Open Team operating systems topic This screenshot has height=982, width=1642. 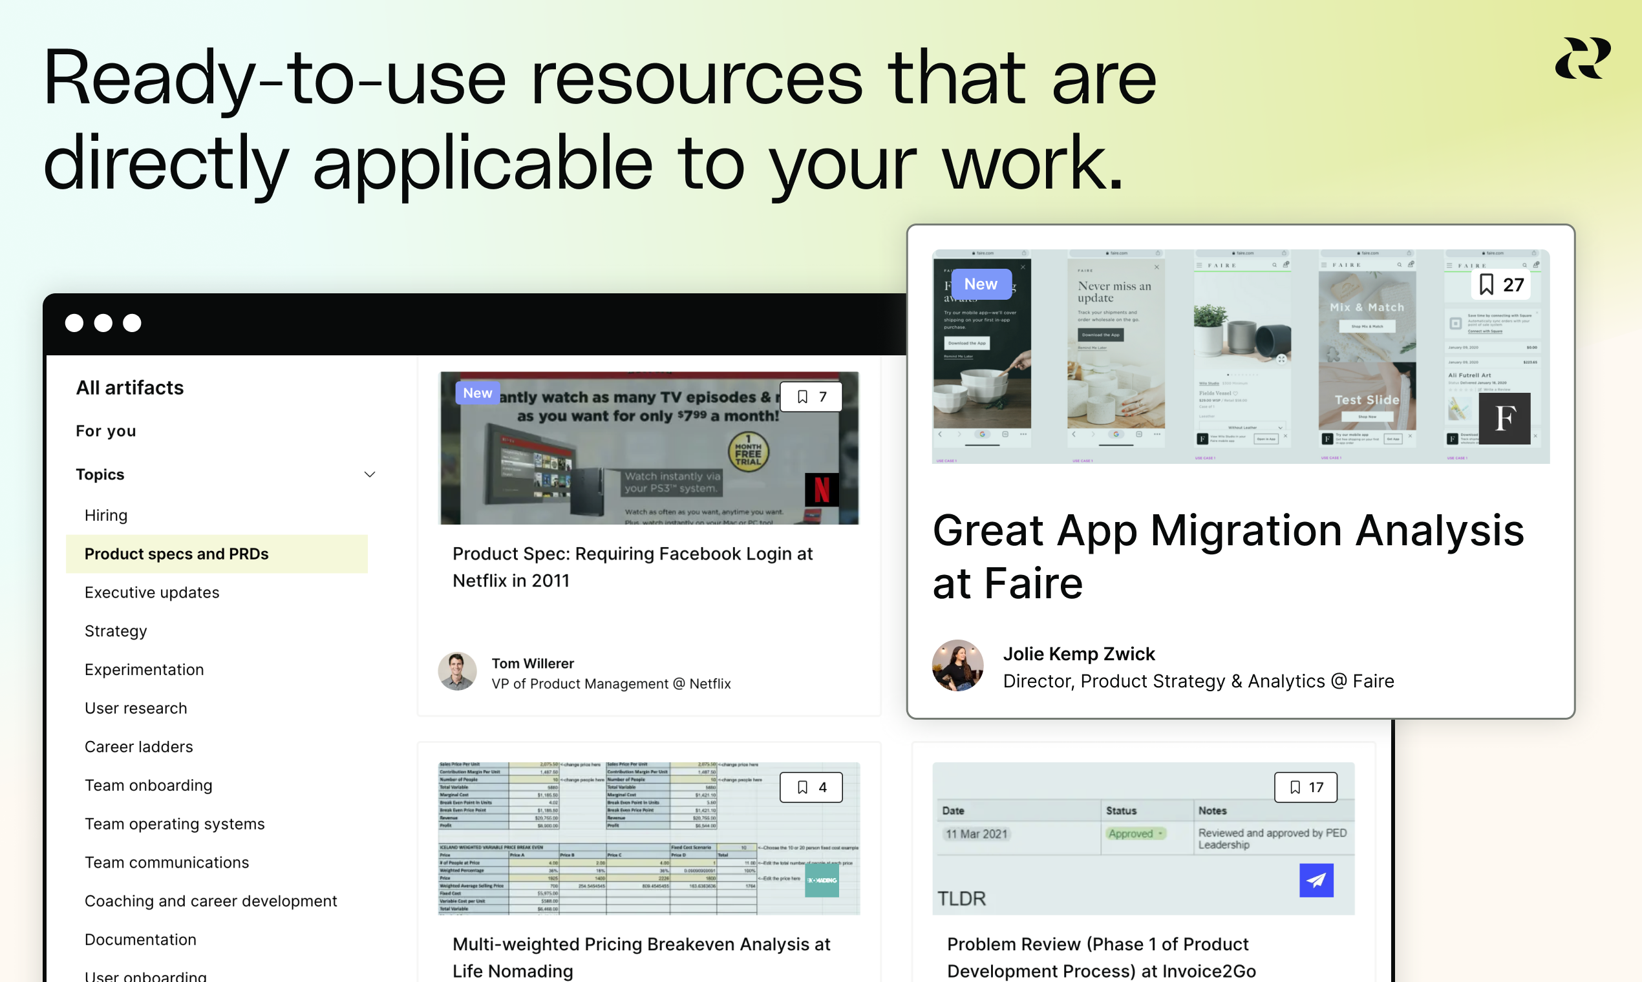(174, 824)
